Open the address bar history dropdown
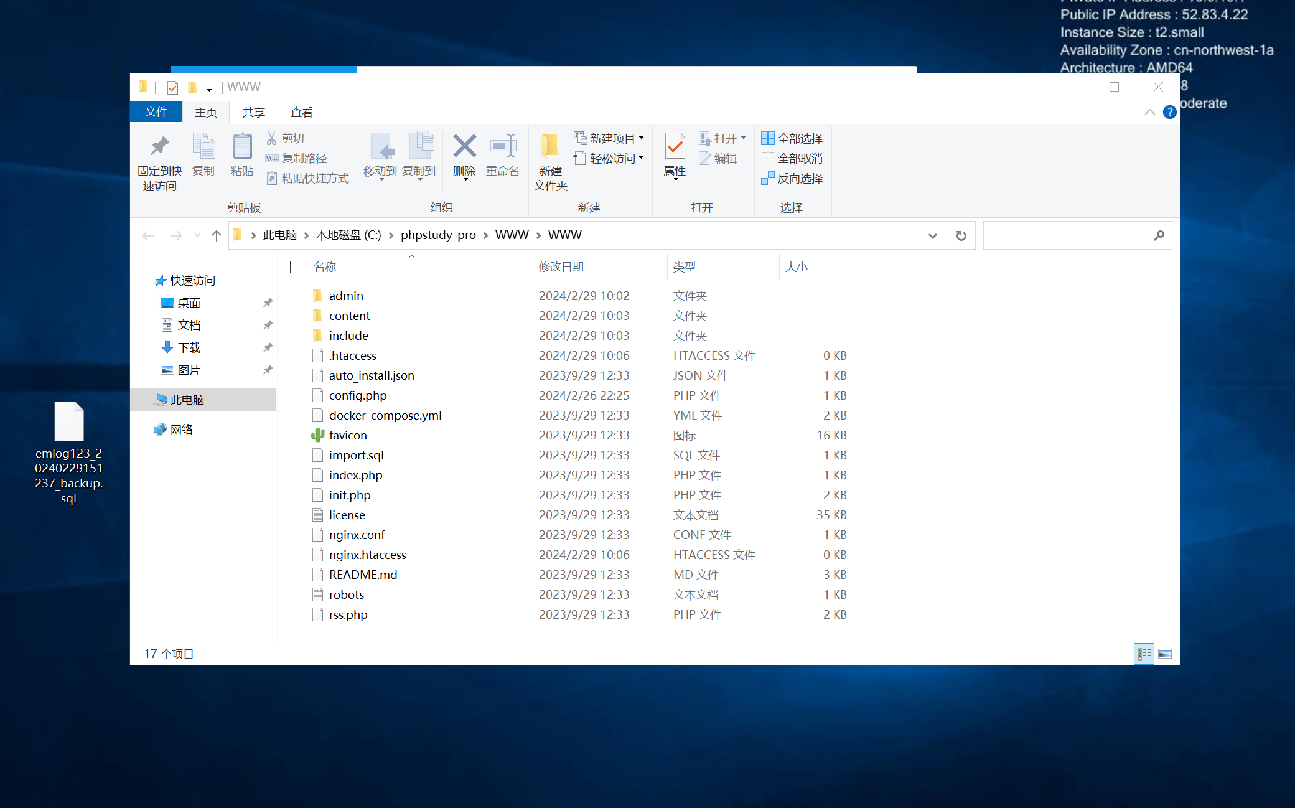Image resolution: width=1295 pixels, height=808 pixels. [932, 235]
